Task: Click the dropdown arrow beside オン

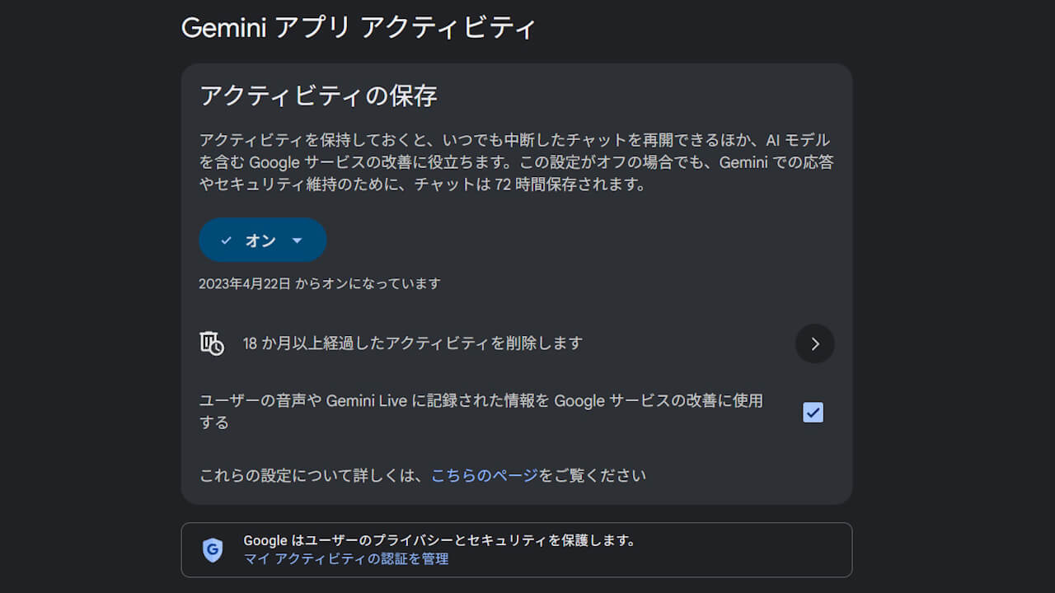Action: click(x=298, y=240)
